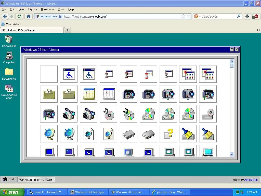
Task: Open the History menu
Action: pyautogui.click(x=32, y=9)
